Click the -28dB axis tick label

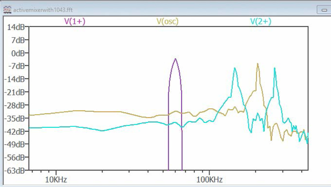(x=16, y=105)
